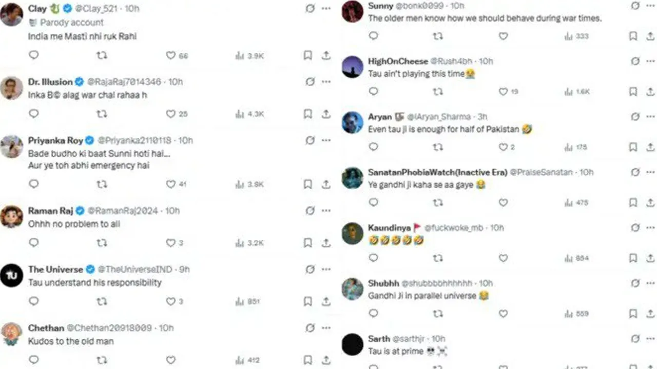Screen dimensions: 657x369
Task: Retweet SanatanPhobiaWatch's Gandhi ji tweet
Action: [x=438, y=202]
